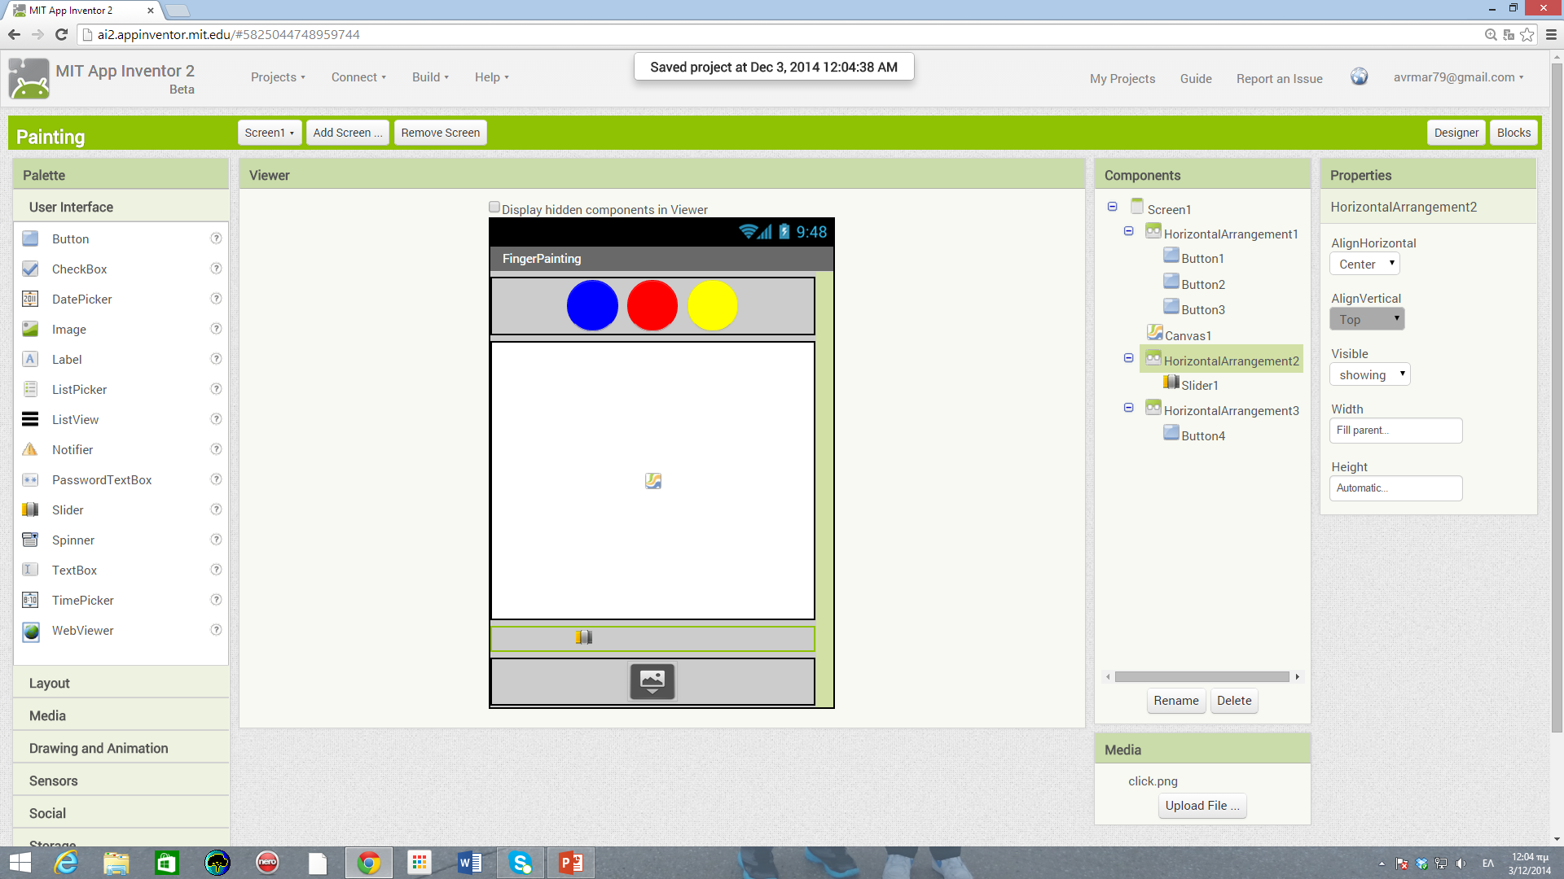Select the Slider1 component icon

(1171, 383)
